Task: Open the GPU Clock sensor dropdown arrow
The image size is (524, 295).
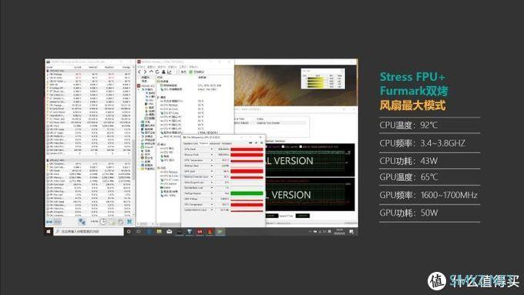Action: (211, 149)
